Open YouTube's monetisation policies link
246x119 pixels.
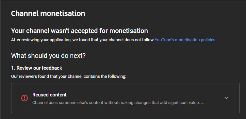185,40
